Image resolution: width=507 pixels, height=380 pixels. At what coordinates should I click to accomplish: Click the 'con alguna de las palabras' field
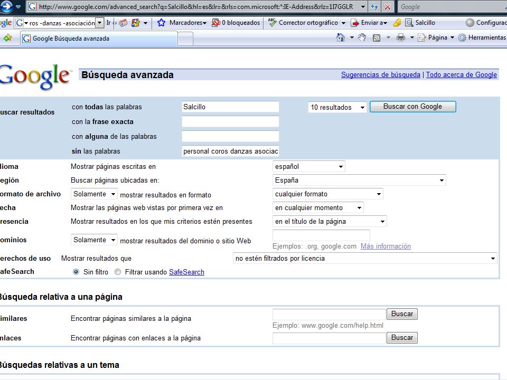pyautogui.click(x=230, y=136)
